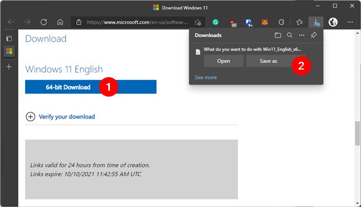
Task: Click the 'Links valid for 24 hours' text
Action: (90, 165)
